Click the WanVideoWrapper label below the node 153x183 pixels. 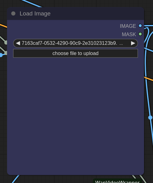pyautogui.click(x=117, y=181)
